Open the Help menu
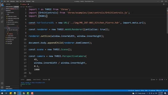The height and width of the screenshot is (95, 168). (x=33, y=1)
